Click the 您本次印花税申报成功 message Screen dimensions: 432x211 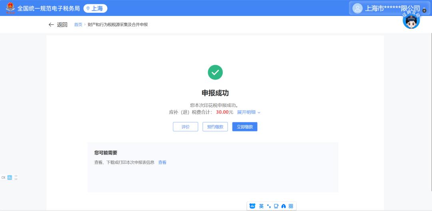(x=214, y=105)
